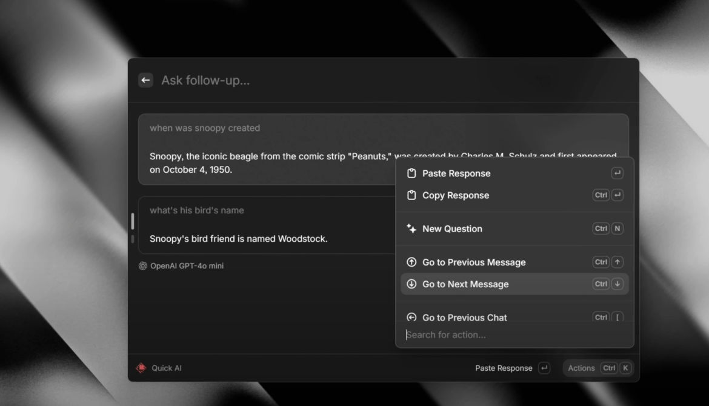Screen dimensions: 709x406
Task: Choose Go to Next Message
Action: click(514, 284)
